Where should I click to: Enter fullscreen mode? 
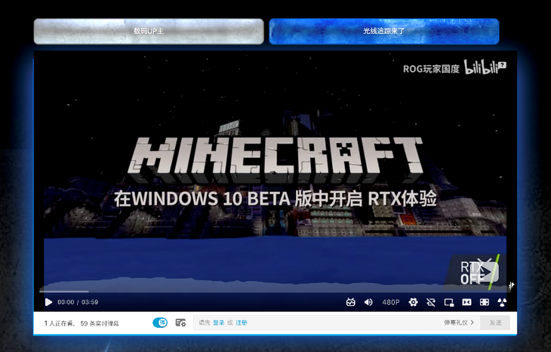(x=485, y=302)
